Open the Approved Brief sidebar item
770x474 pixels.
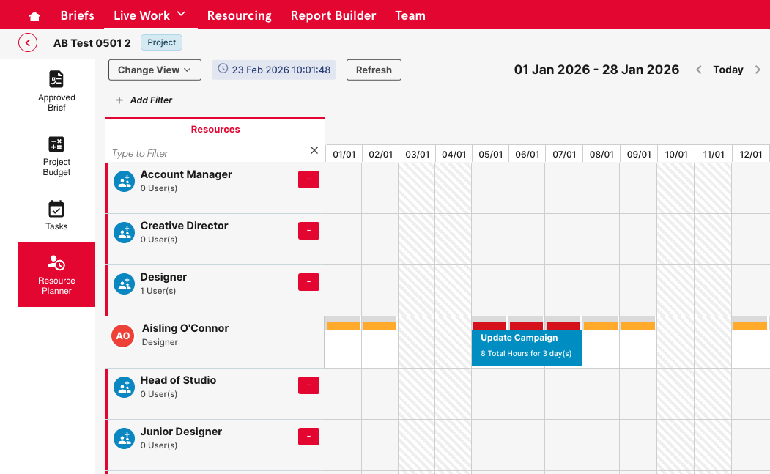click(56, 92)
